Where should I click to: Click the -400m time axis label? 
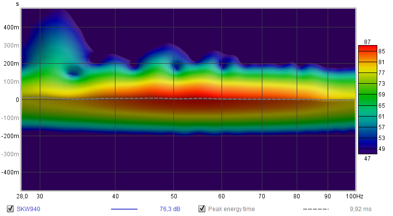click(10, 172)
